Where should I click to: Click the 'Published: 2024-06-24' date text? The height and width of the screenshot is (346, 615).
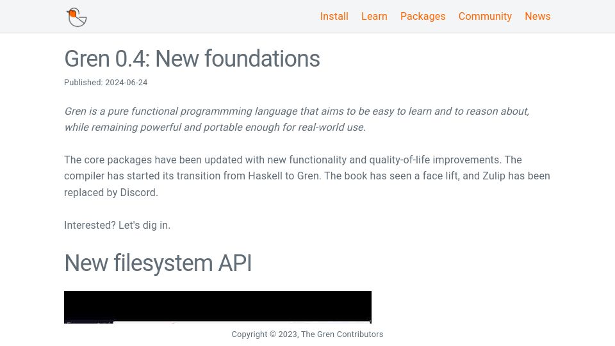(x=106, y=83)
